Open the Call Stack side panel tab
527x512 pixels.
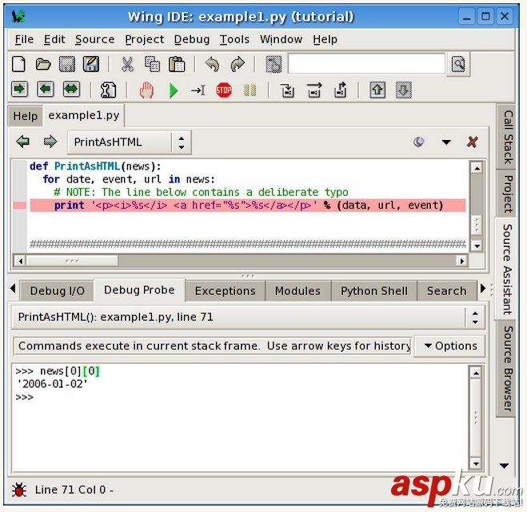pyautogui.click(x=508, y=137)
